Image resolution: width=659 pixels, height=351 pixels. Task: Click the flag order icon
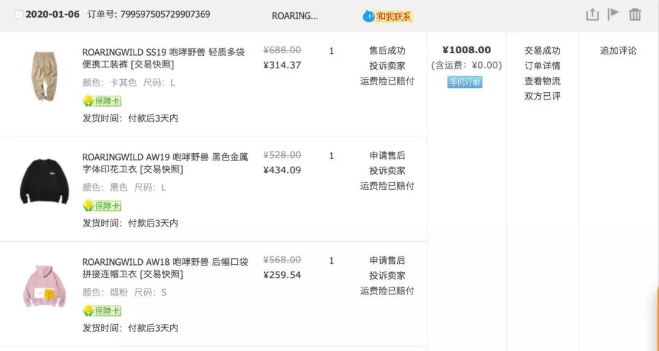click(x=613, y=14)
